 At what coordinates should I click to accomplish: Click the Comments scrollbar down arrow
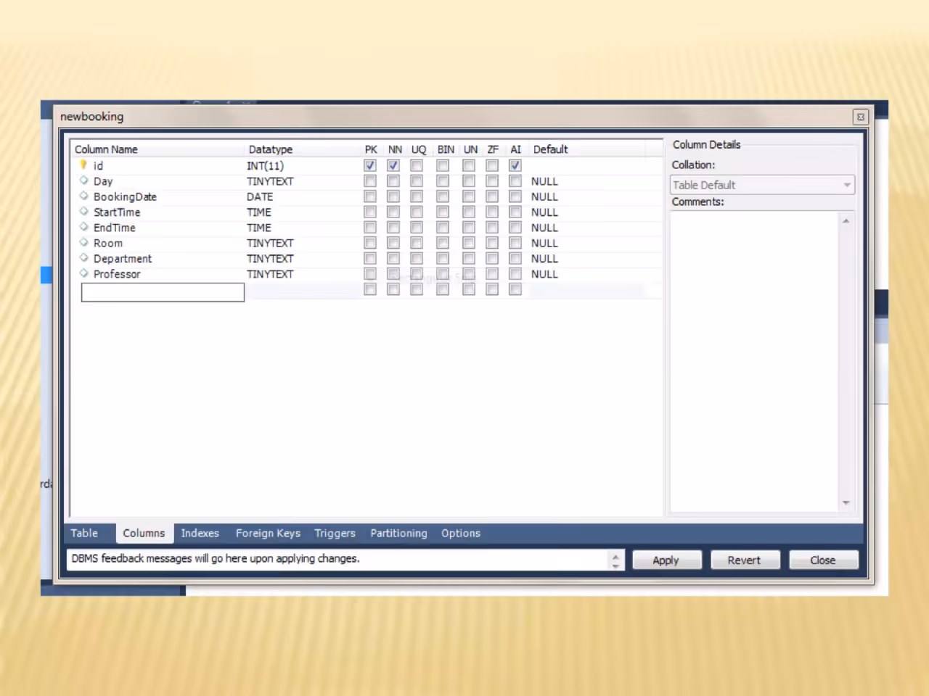coord(846,502)
